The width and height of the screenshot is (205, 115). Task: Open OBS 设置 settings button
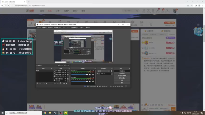122,80
